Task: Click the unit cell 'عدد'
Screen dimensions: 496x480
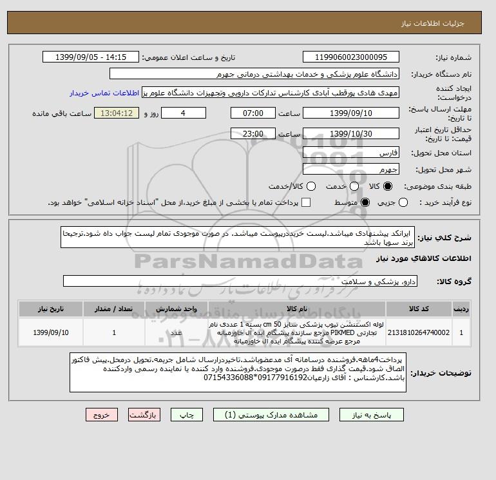Action: pos(176,332)
